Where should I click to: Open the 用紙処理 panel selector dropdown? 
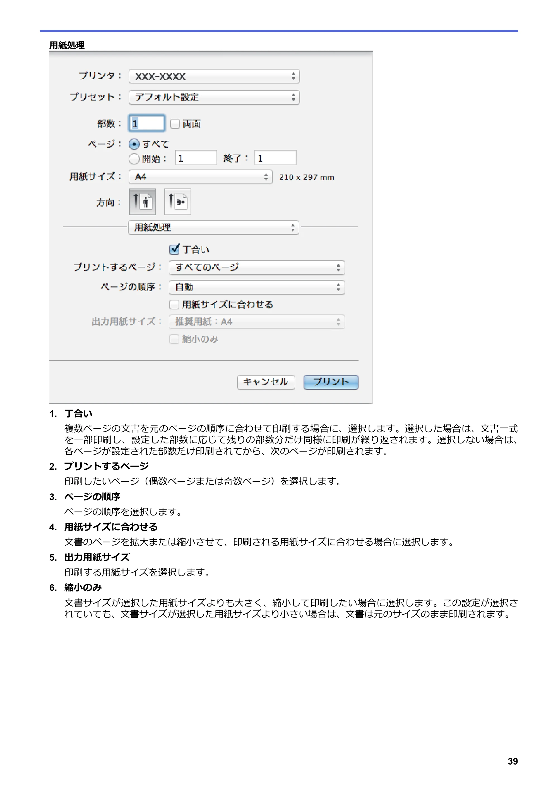point(213,227)
